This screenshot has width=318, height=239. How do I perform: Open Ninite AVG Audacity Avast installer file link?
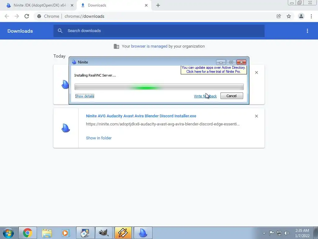point(141,116)
